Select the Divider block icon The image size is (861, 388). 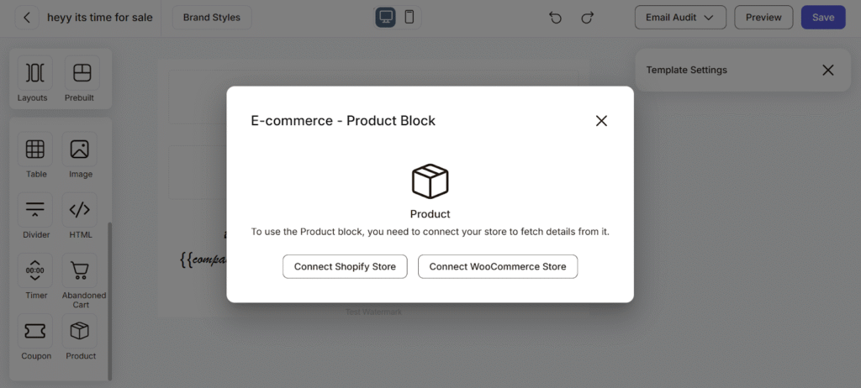35,210
